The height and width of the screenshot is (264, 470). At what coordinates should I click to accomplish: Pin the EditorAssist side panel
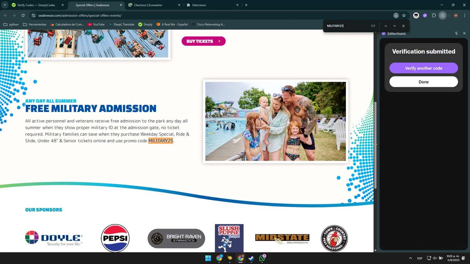point(457,33)
